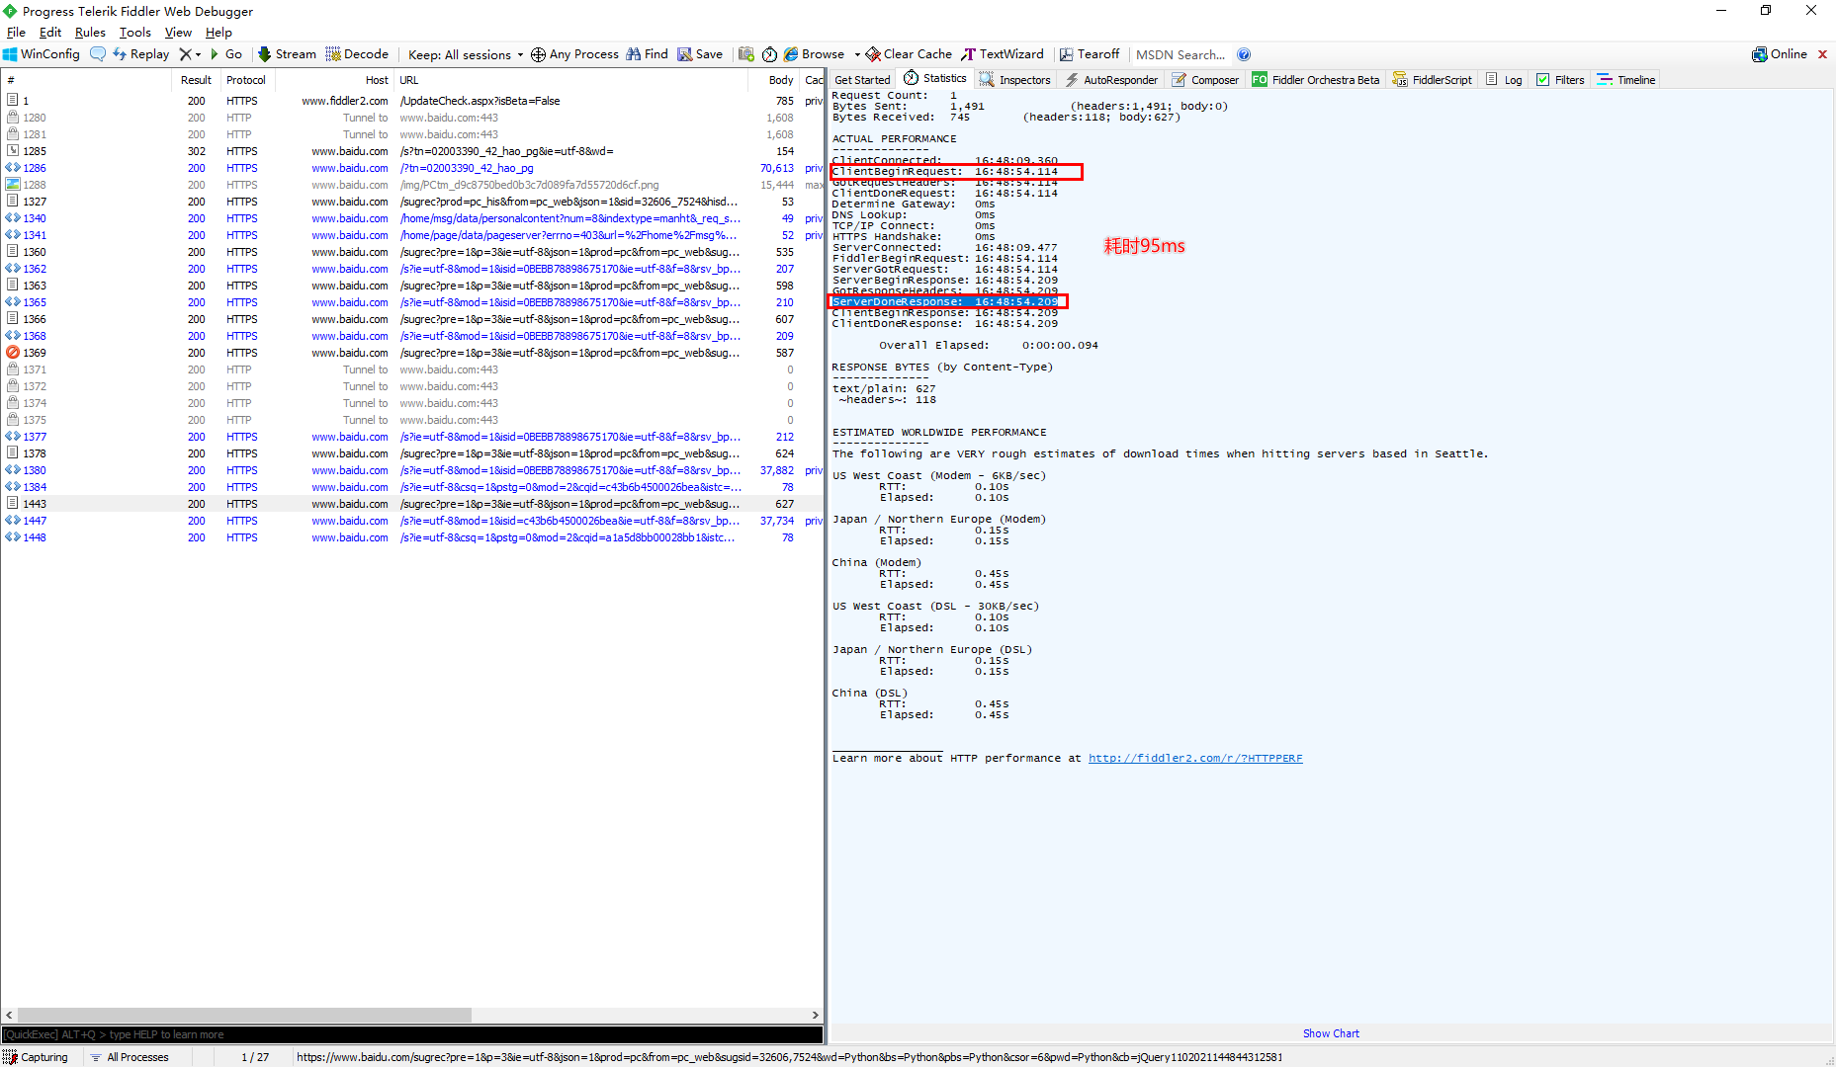Select tunnel session 1371 row

[x=412, y=369]
